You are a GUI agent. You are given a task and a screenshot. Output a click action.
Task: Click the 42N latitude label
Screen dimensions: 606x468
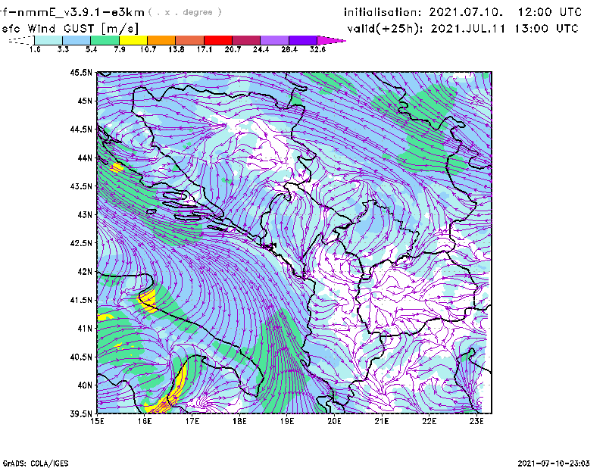(85, 272)
